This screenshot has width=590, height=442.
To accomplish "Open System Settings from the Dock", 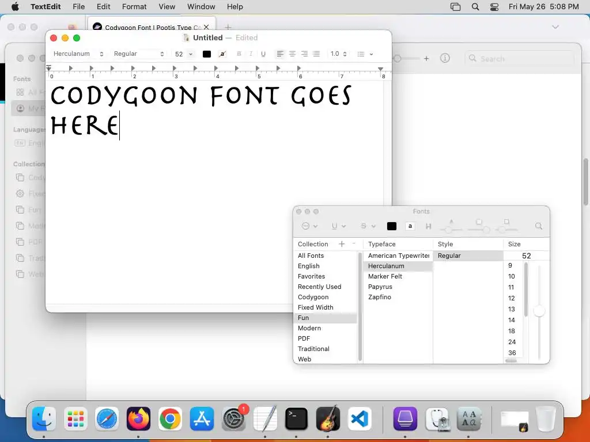I will tap(234, 419).
